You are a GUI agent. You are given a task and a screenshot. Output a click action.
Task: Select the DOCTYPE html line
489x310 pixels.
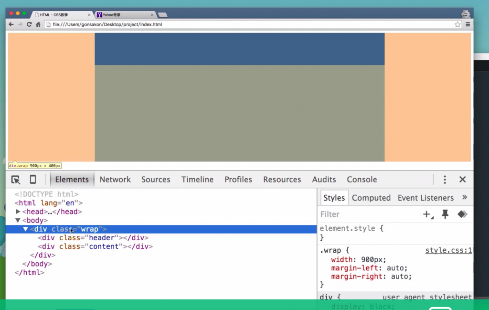point(46,194)
